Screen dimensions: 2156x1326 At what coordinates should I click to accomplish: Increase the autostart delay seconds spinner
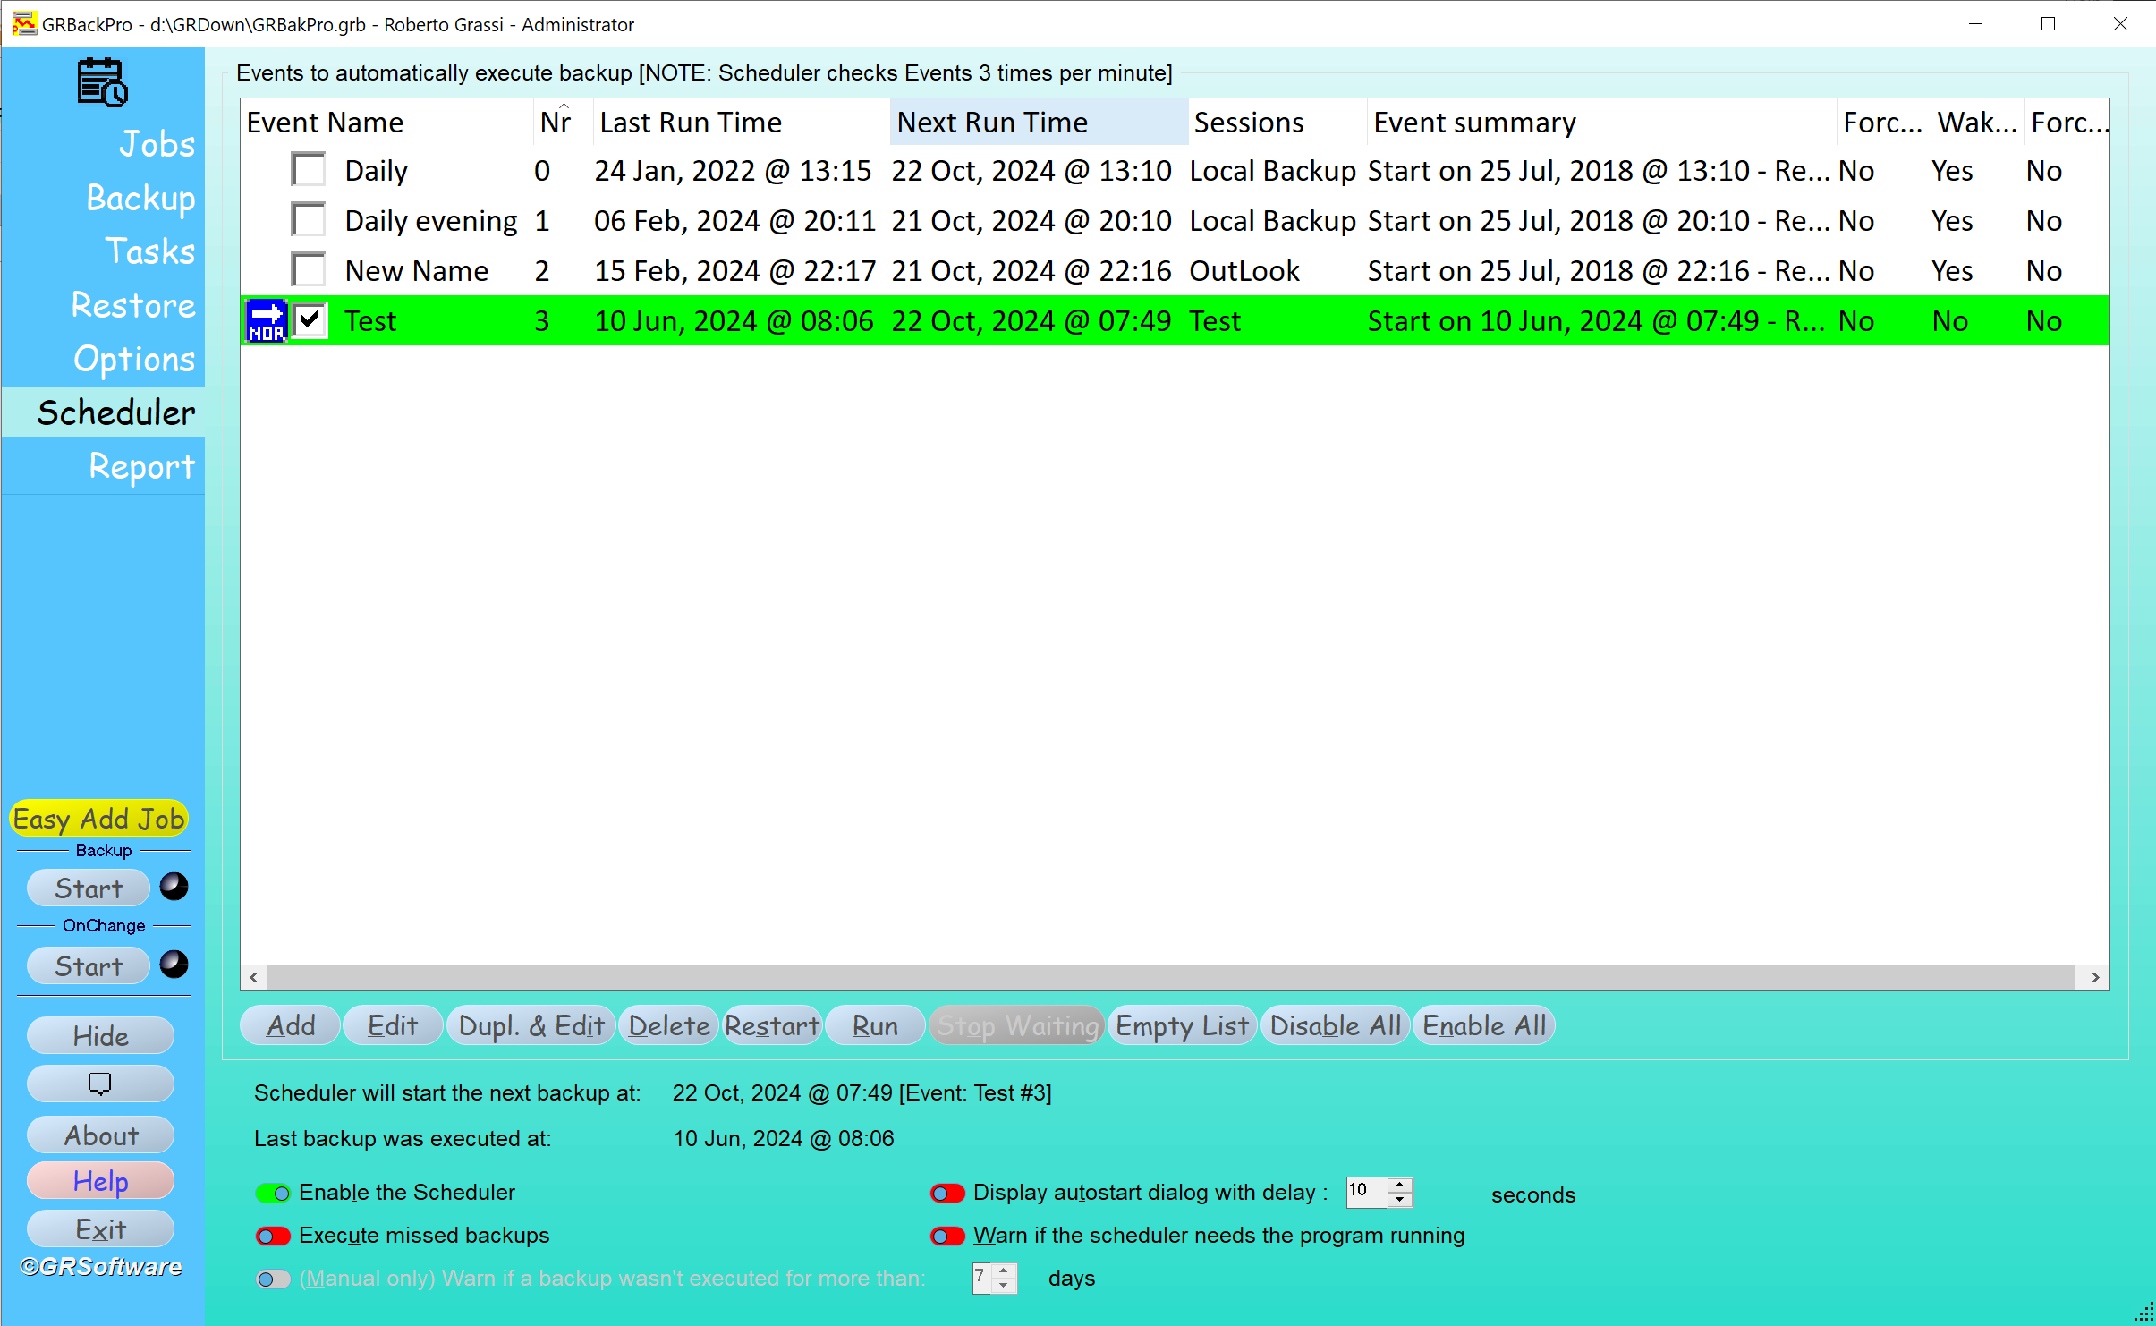coord(1400,1185)
